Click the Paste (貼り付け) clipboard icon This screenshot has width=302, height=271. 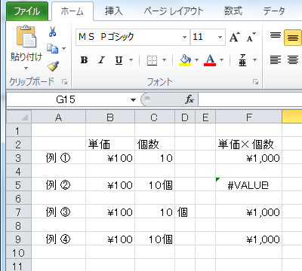point(26,36)
